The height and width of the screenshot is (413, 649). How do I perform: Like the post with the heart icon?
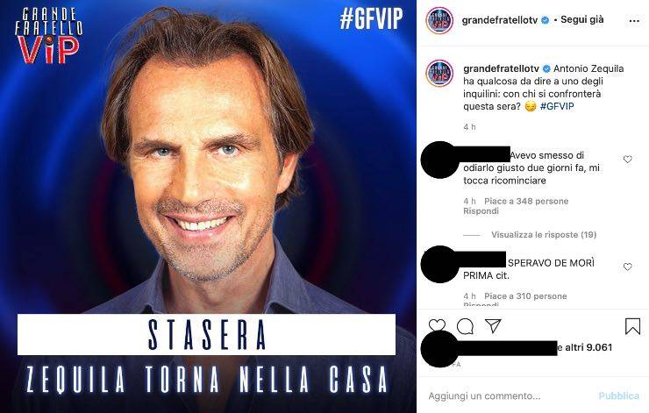click(x=437, y=326)
